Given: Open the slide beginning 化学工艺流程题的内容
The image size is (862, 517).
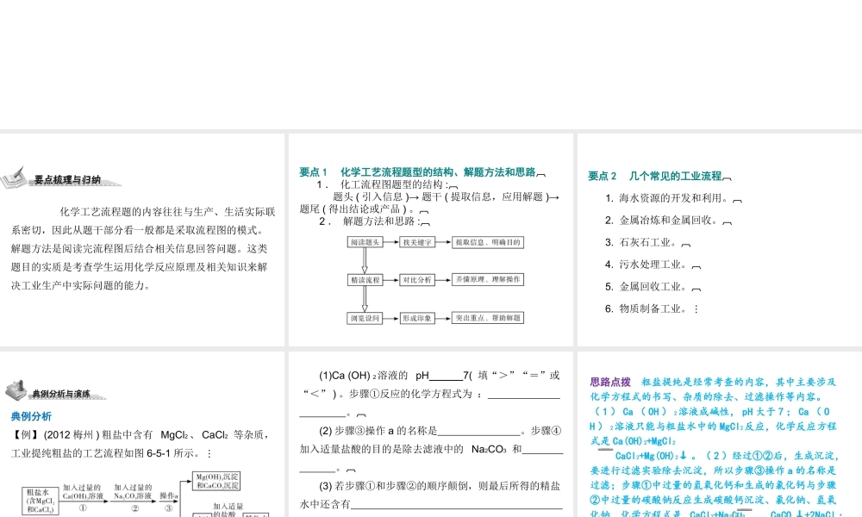Looking at the screenshot, I should tap(142, 240).
